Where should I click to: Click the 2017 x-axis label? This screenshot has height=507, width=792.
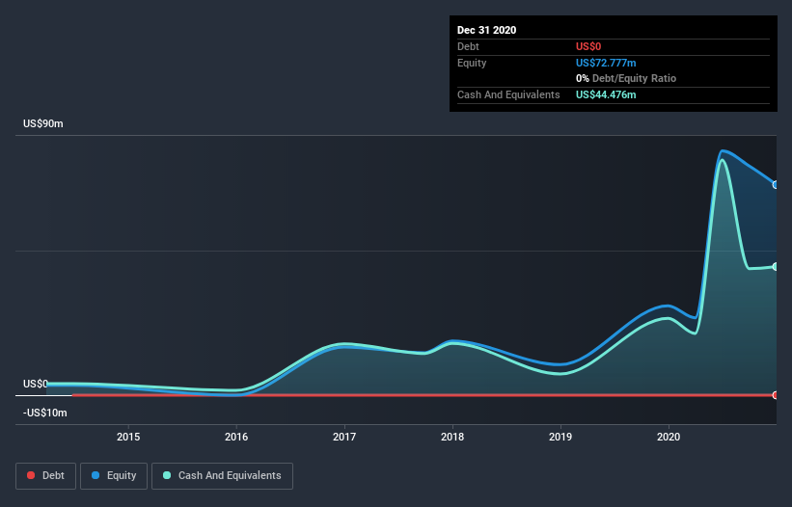(344, 437)
